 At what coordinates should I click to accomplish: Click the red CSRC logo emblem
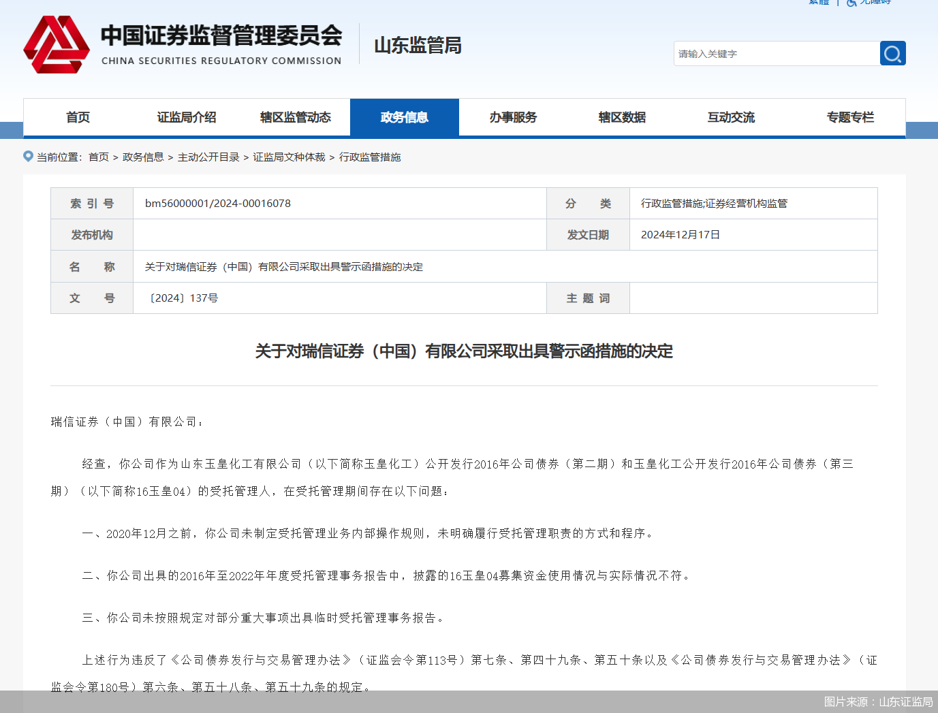tap(57, 45)
